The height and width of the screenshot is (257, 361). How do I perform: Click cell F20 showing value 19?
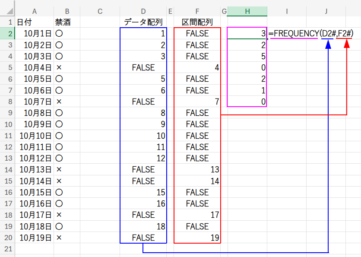197,238
